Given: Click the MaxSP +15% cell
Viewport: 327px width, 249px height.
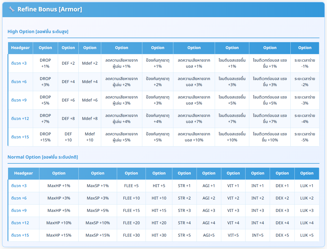Looking at the screenshot, I should tap(98, 235).
